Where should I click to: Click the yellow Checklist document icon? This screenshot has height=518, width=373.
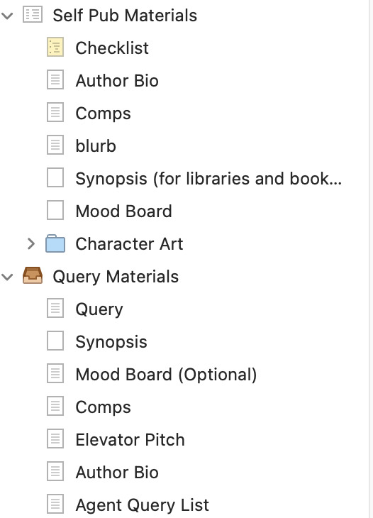click(x=55, y=48)
